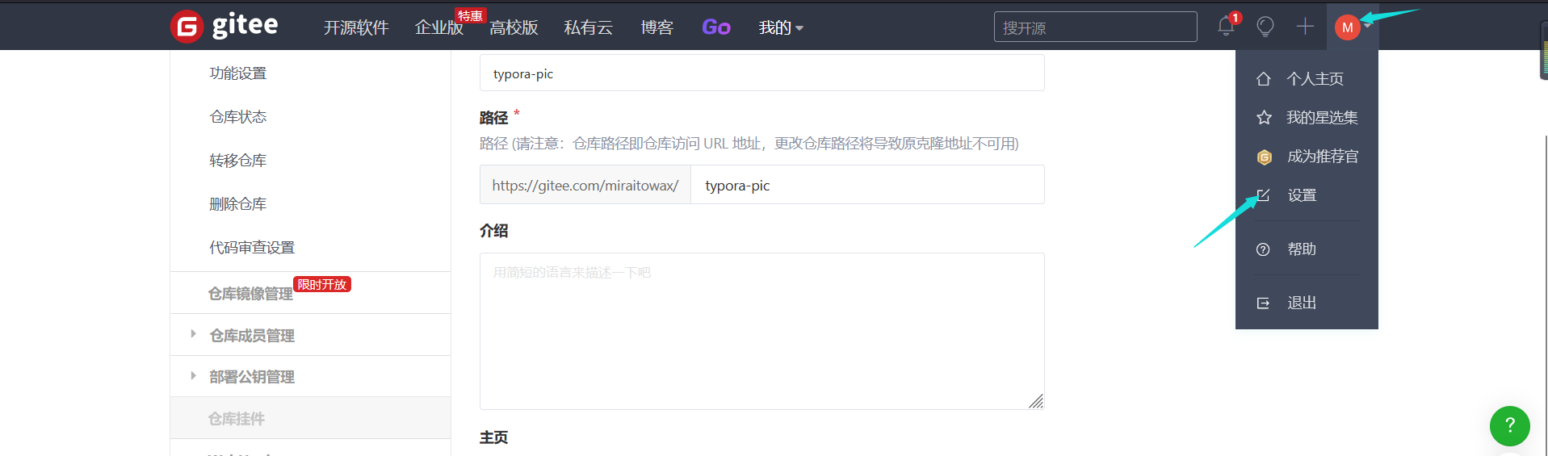Click the lightbulb ideas icon
Image resolution: width=1548 pixels, height=456 pixels.
1265,27
